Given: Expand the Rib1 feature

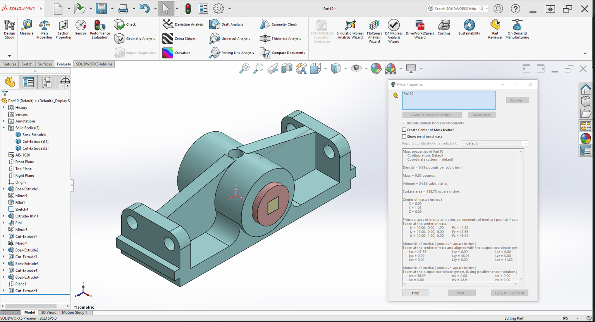Looking at the screenshot, I should (4, 223).
